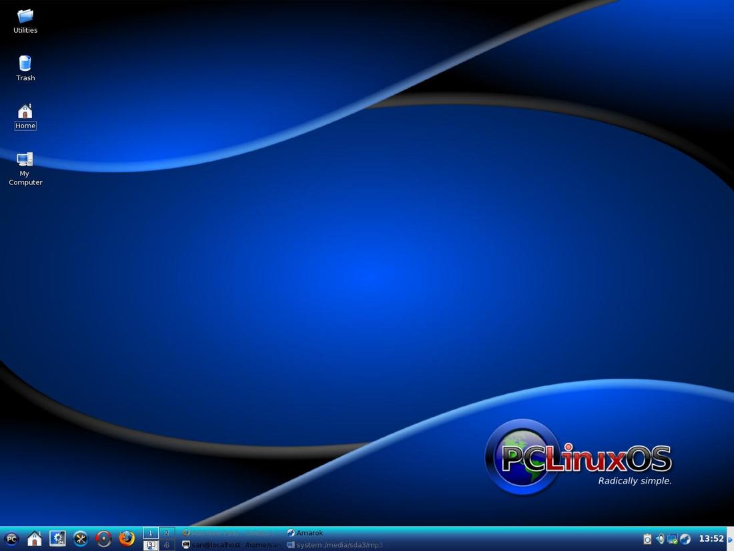Image resolution: width=734 pixels, height=551 pixels.
Task: Launch the Control Center panel icon
Action: coord(57,539)
